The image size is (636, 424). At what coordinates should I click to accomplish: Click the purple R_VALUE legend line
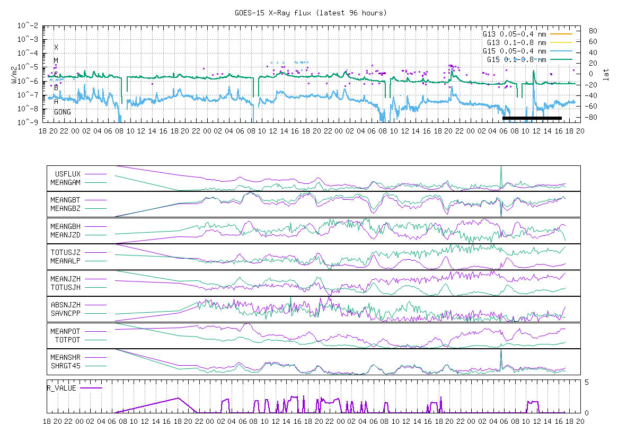coord(92,387)
